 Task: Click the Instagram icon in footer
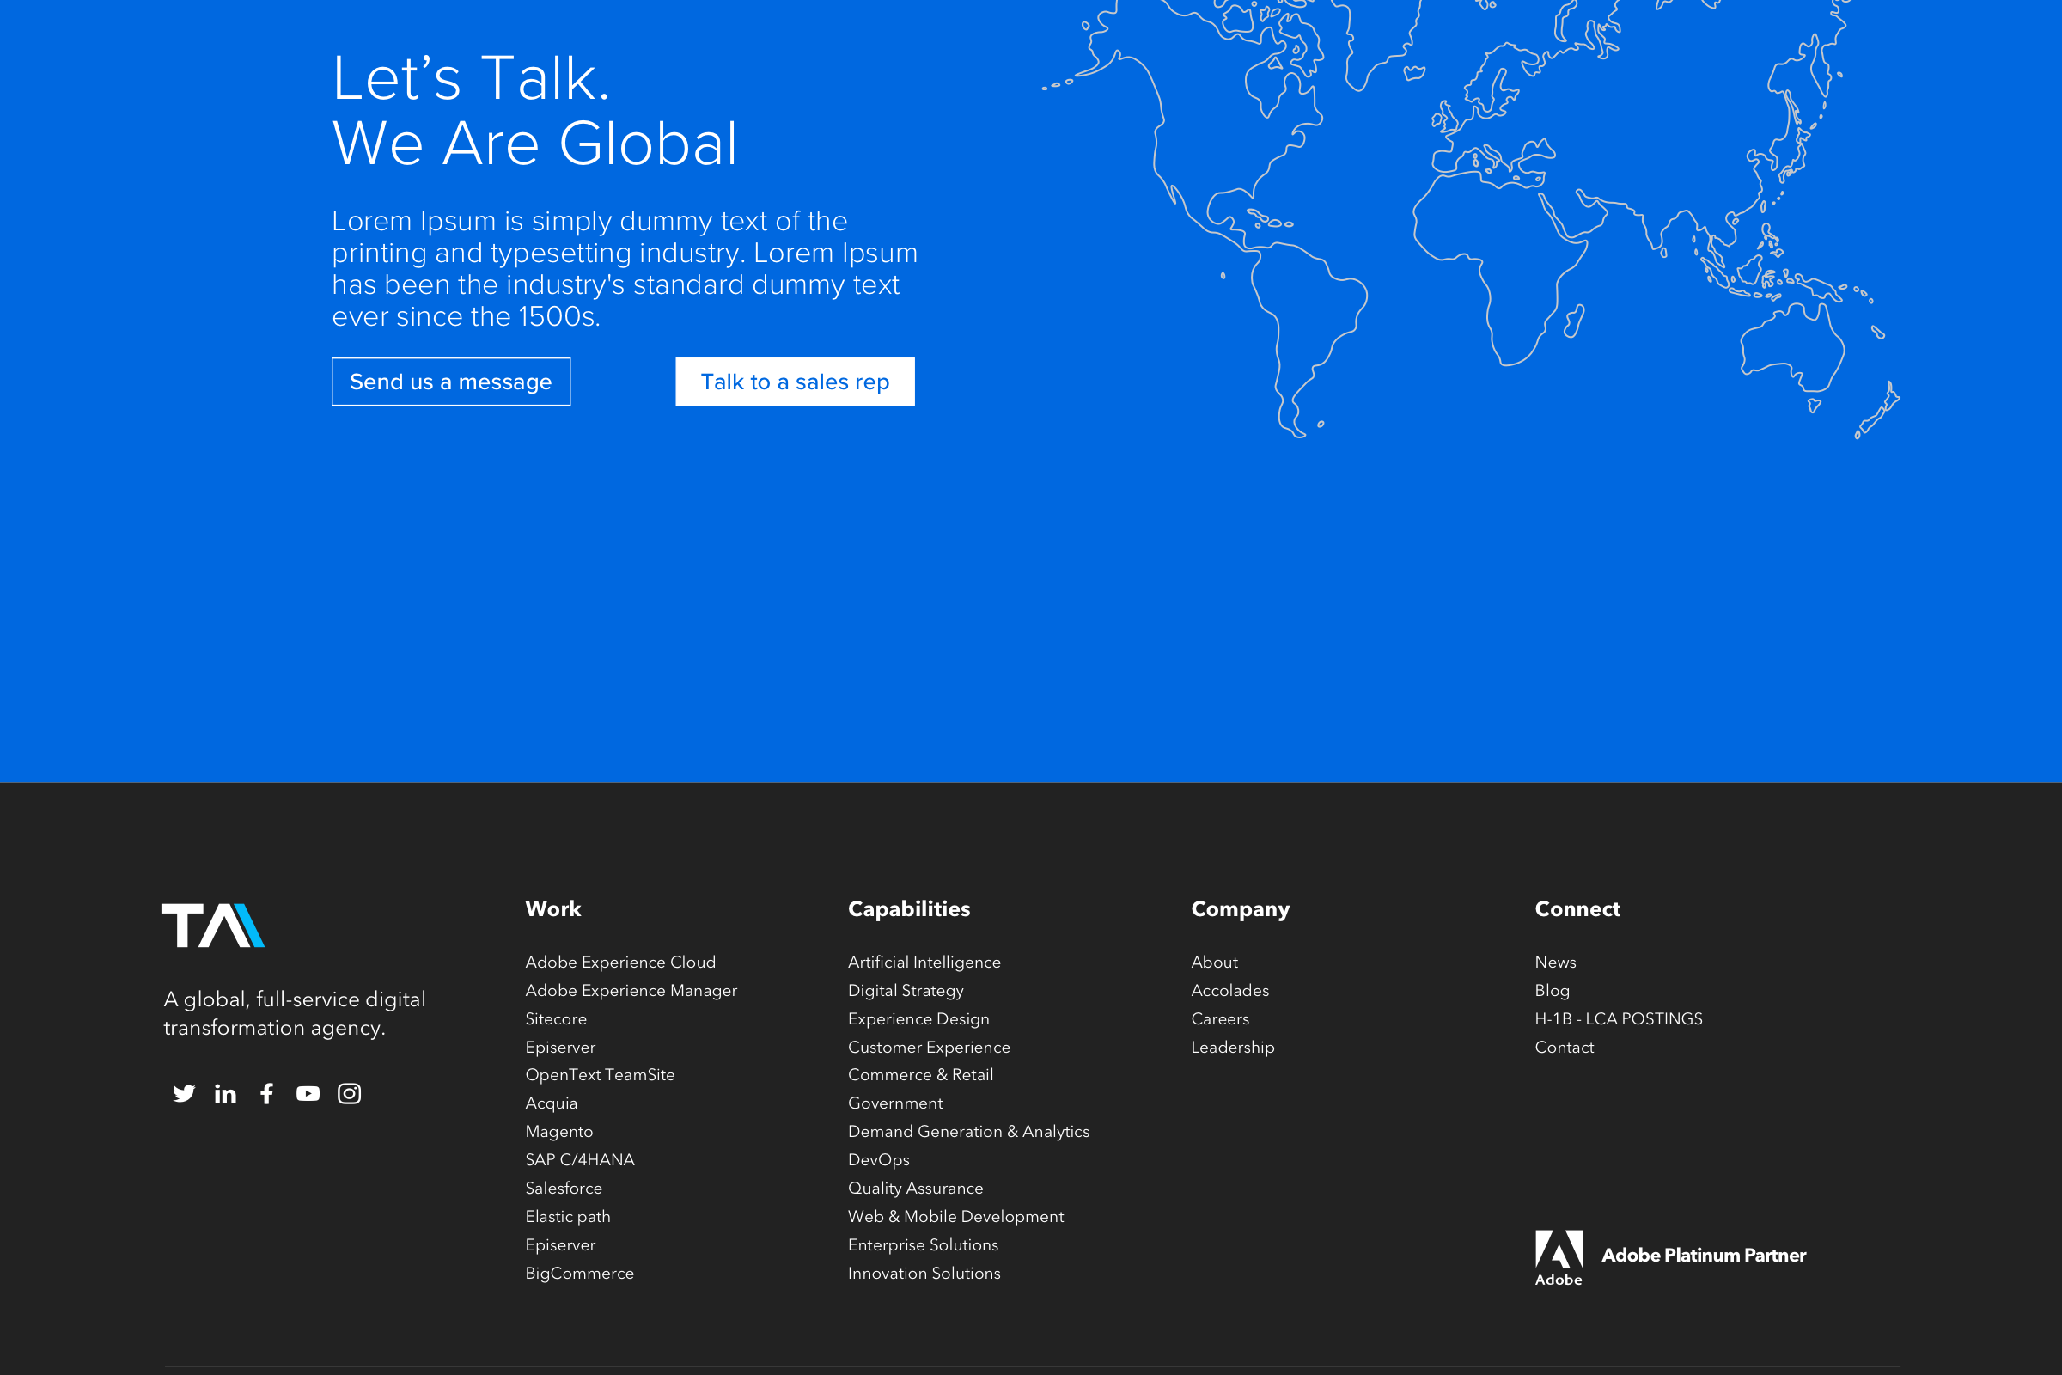coord(349,1093)
